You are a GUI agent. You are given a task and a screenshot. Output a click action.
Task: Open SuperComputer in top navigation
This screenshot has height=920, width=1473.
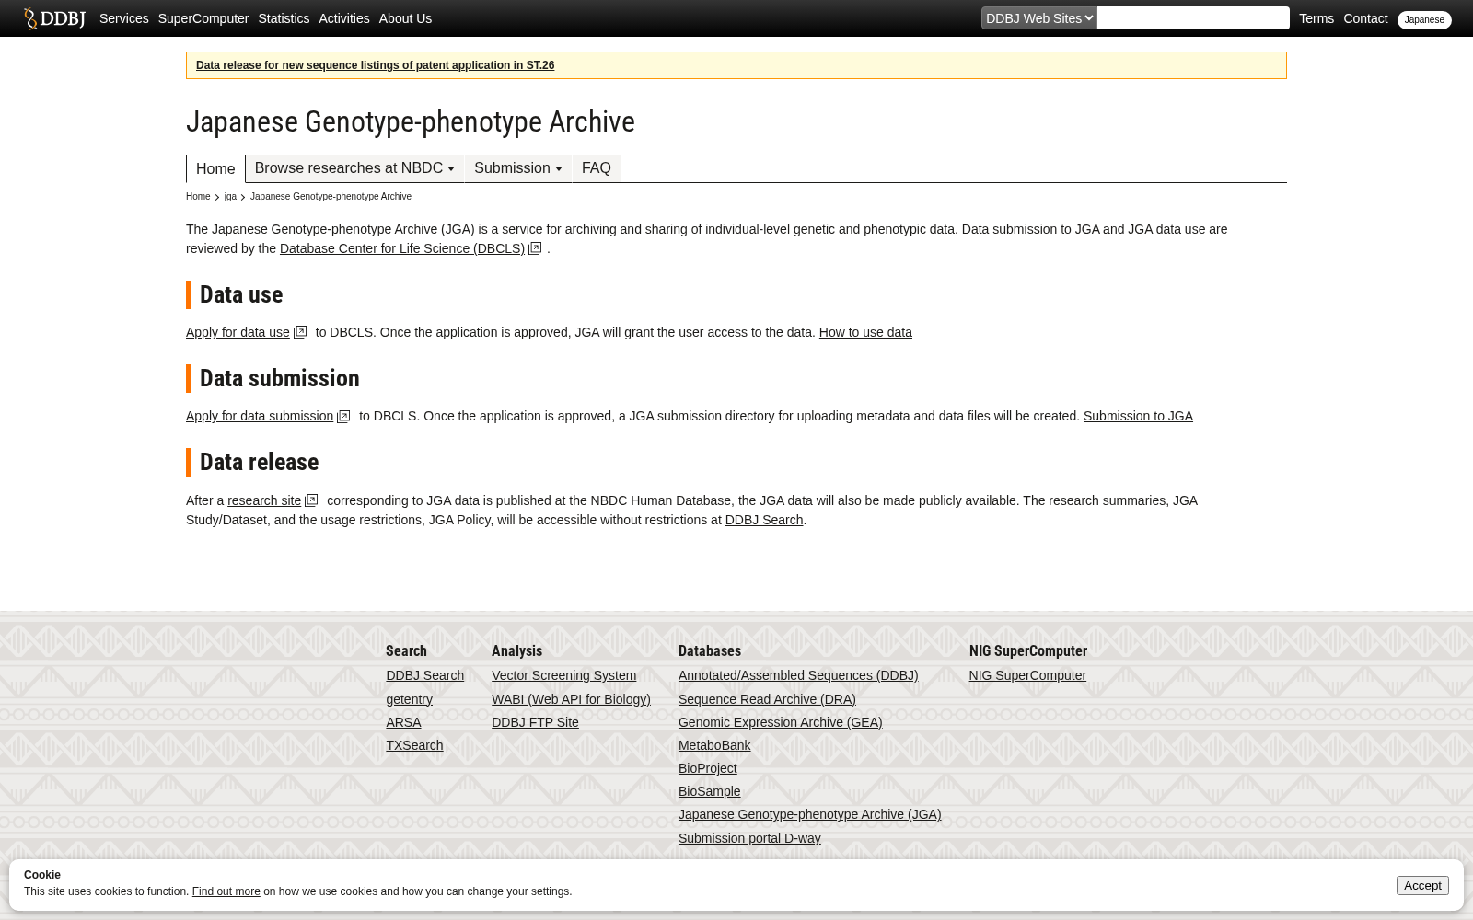(203, 18)
